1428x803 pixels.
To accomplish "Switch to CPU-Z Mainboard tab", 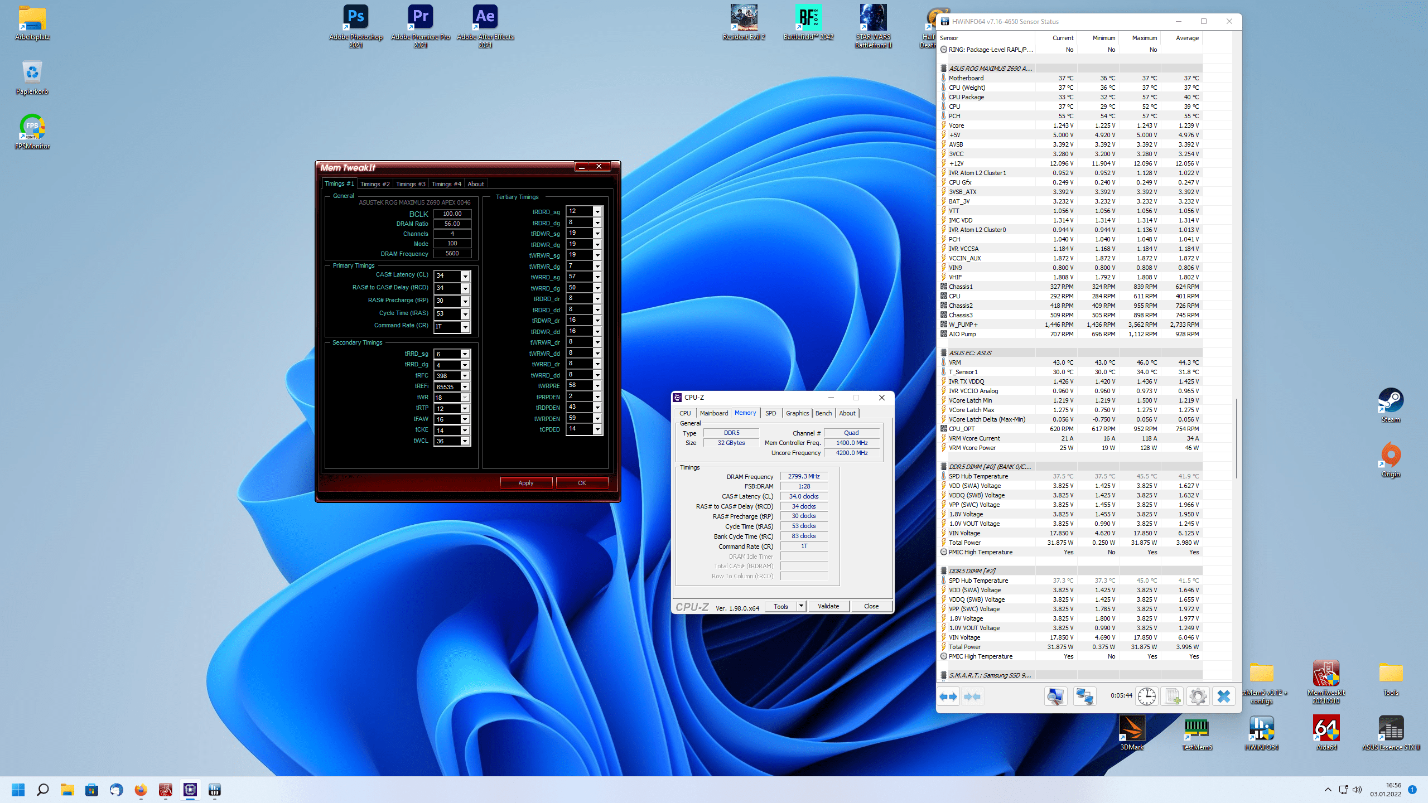I will point(714,413).
